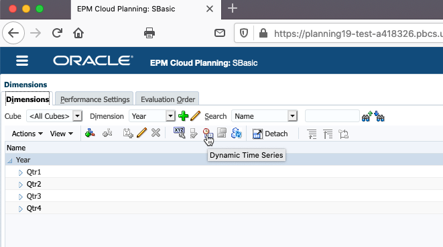The width and height of the screenshot is (443, 247).
Task: Click the email envelope toolbar icon
Action: tap(220, 33)
